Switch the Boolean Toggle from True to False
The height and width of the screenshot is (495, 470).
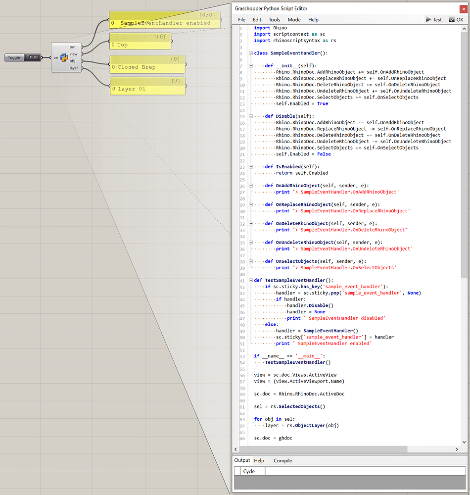(x=32, y=57)
